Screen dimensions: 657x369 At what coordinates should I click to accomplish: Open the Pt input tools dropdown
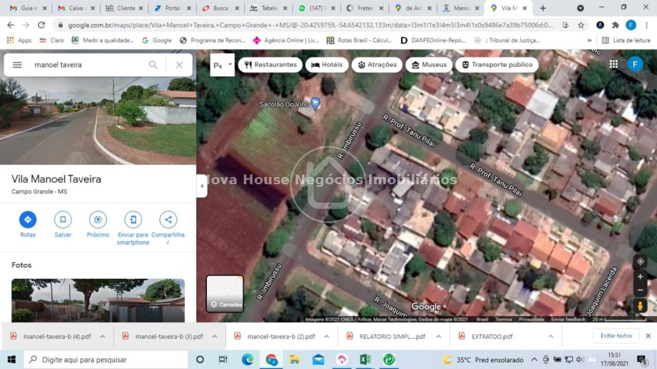[230, 65]
